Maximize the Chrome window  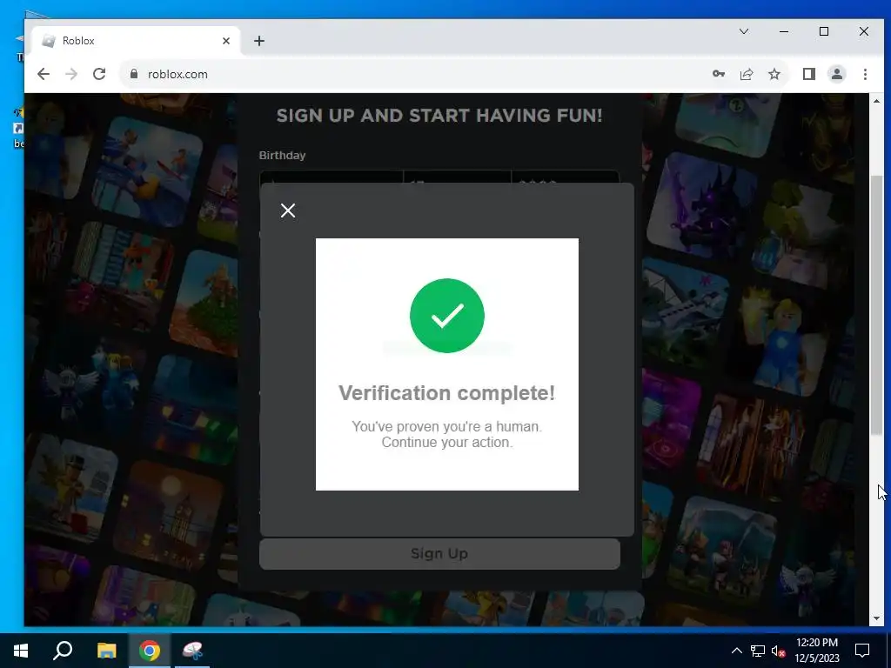(823, 31)
